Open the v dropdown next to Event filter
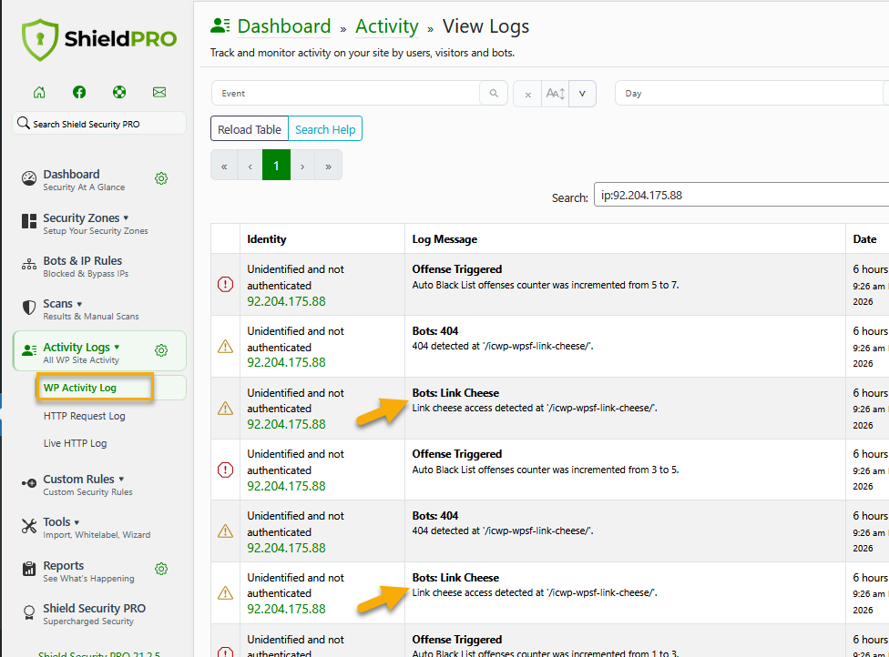The height and width of the screenshot is (657, 889). [582, 94]
